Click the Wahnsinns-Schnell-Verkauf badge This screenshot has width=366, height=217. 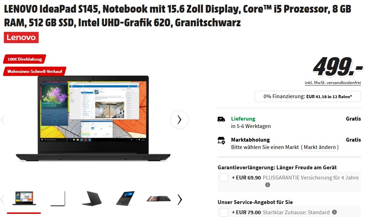34,71
